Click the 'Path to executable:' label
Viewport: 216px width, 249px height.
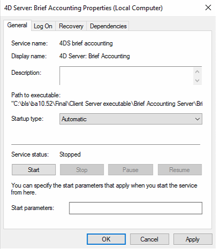36,95
